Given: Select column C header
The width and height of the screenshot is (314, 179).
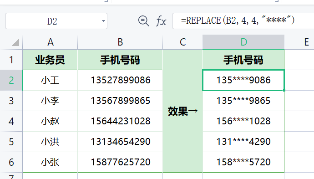Looking at the screenshot, I should click(182, 42).
